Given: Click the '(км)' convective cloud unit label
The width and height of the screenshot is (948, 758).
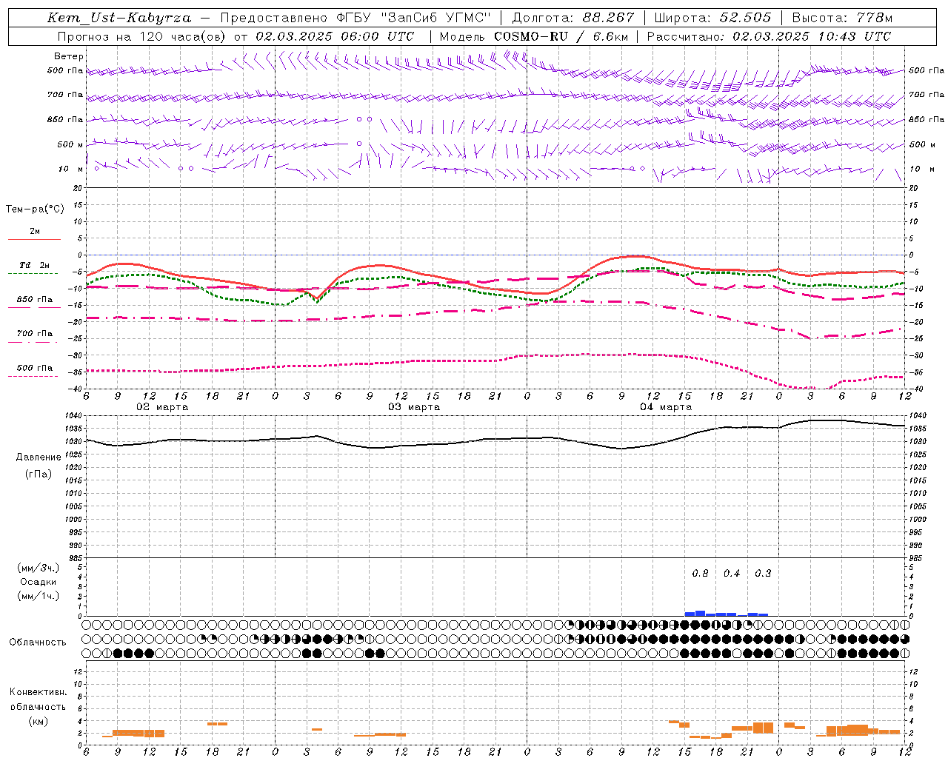Looking at the screenshot, I should click(39, 721).
